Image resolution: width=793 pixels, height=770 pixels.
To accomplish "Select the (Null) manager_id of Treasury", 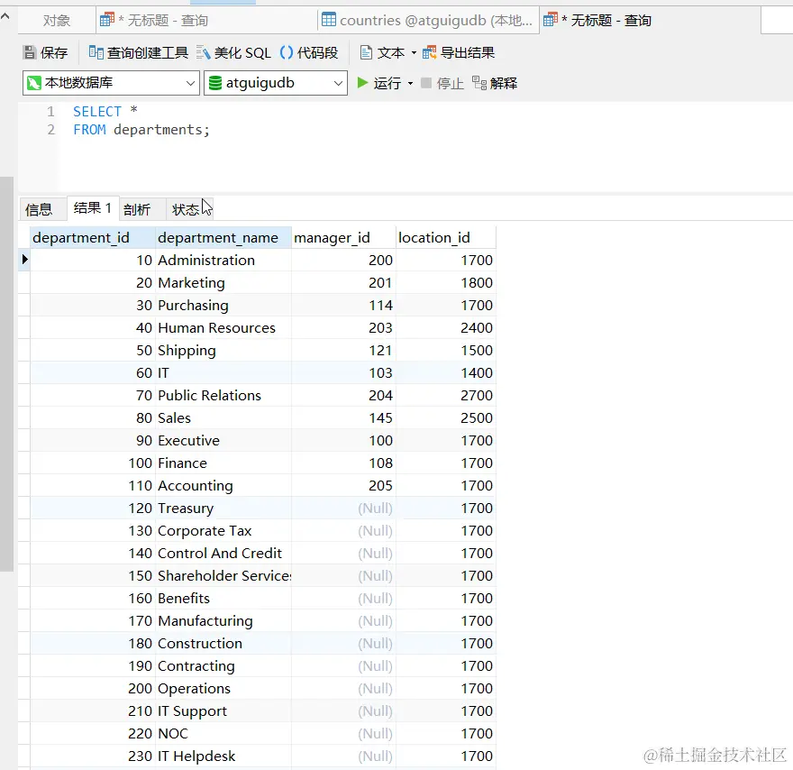I will [x=343, y=508].
